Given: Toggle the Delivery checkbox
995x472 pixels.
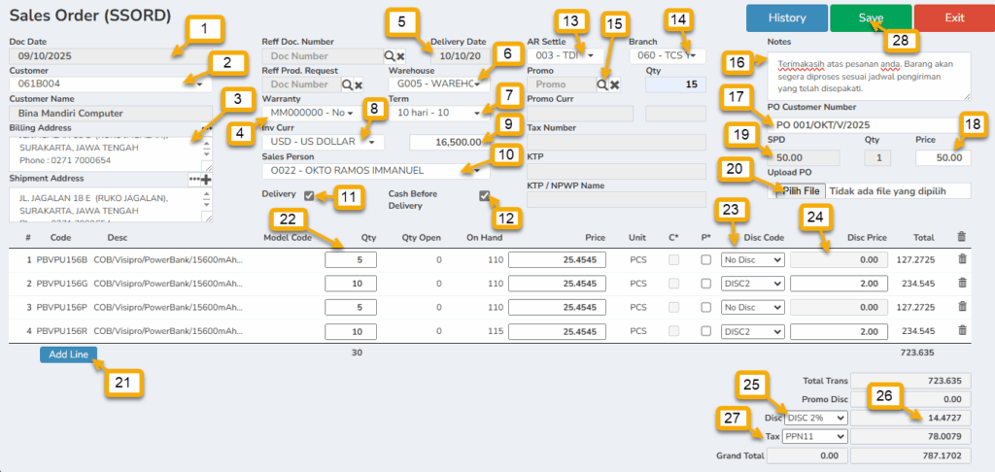Looking at the screenshot, I should 309,196.
